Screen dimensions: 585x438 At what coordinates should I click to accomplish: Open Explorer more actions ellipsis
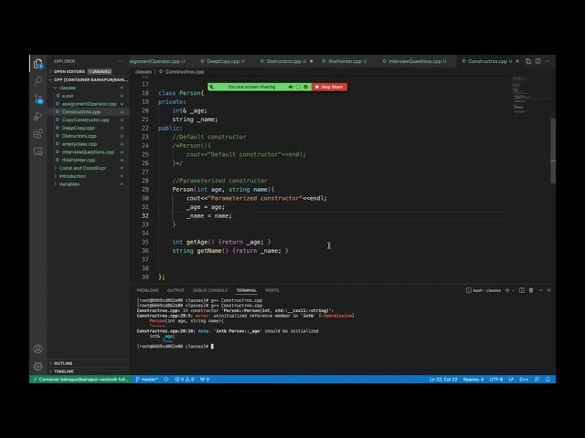pos(121,61)
